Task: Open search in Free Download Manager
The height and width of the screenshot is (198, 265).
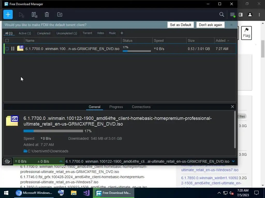Action: tap(222, 14)
